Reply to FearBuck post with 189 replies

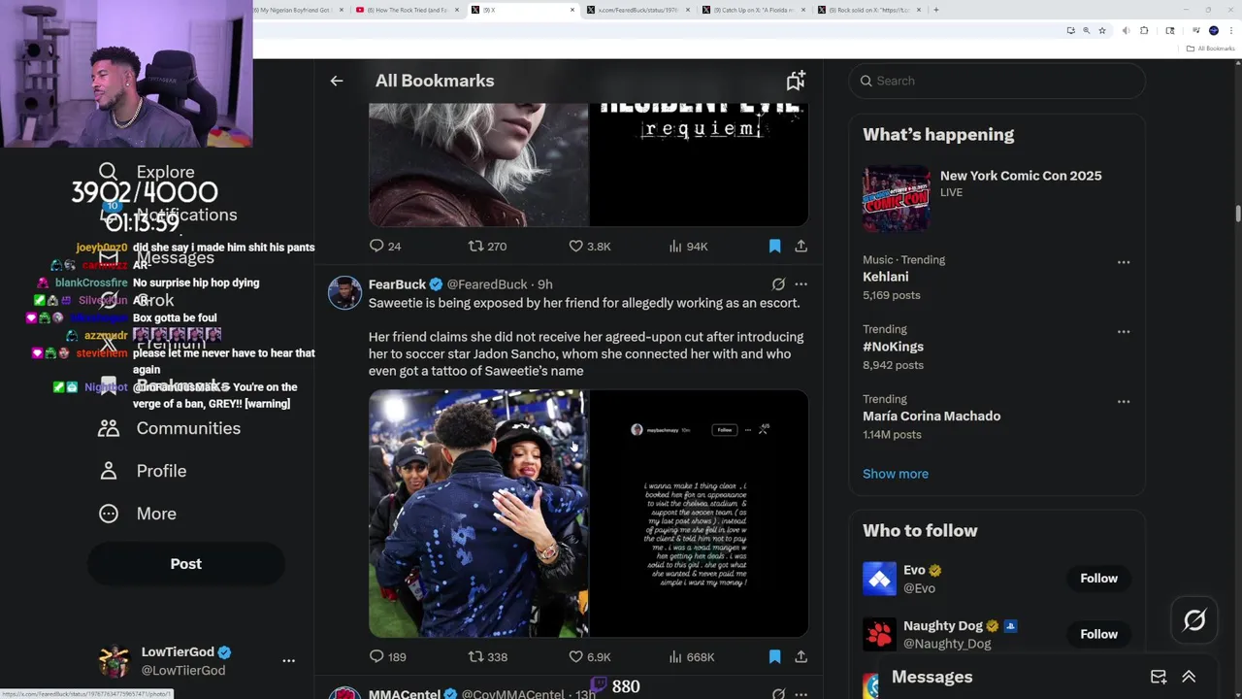tap(387, 657)
